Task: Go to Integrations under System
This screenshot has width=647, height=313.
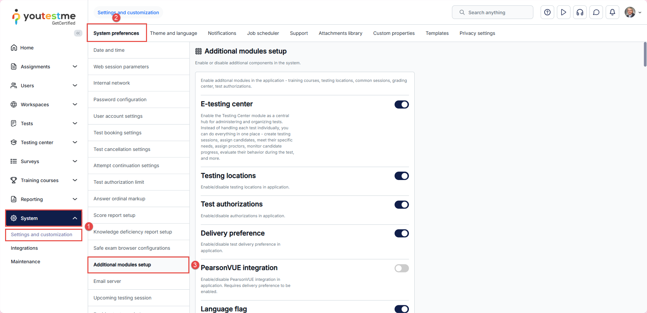Action: point(24,248)
